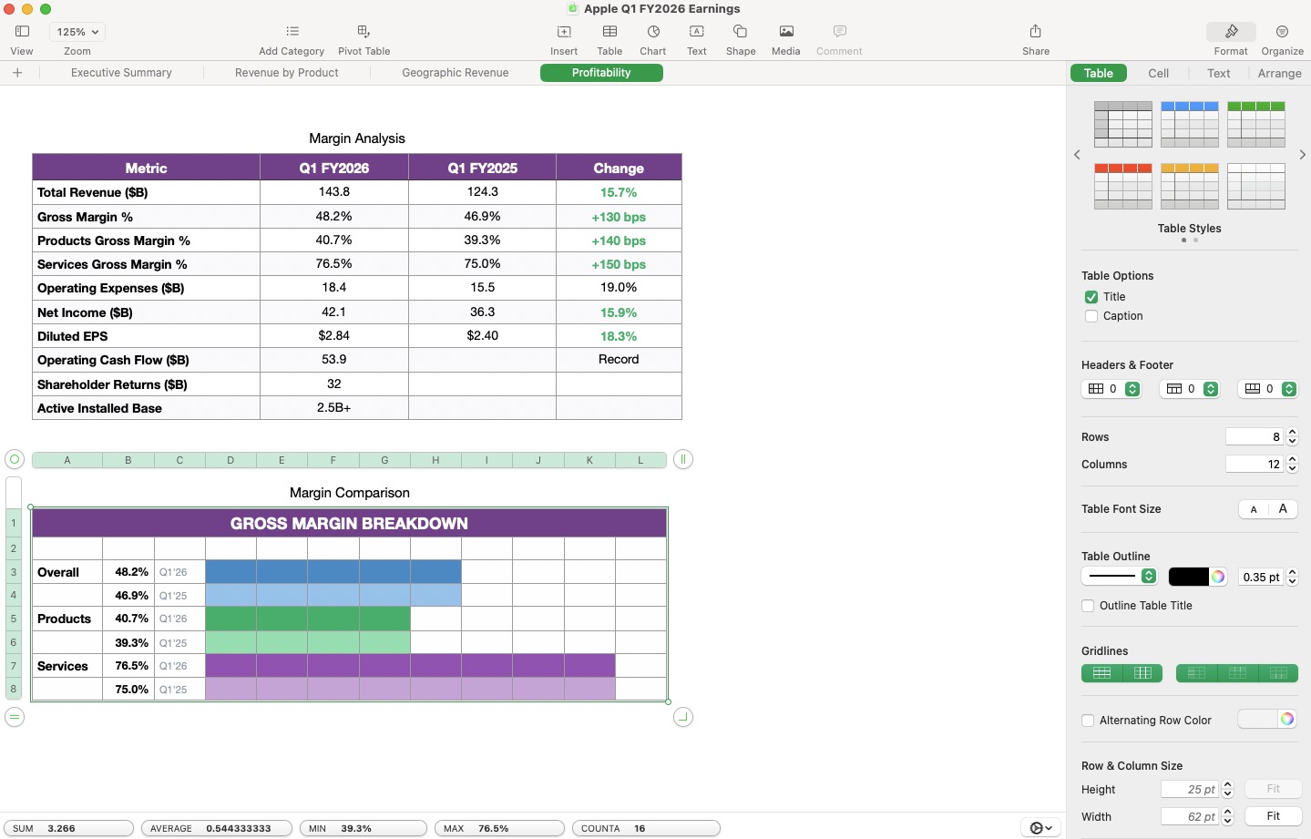This screenshot has width=1311, height=839.
Task: Adjust the Rows count stepper
Action: click(1292, 437)
